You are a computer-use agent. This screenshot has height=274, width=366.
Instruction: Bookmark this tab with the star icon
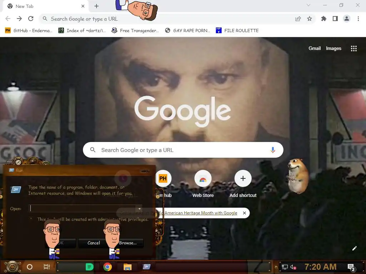coord(310,19)
